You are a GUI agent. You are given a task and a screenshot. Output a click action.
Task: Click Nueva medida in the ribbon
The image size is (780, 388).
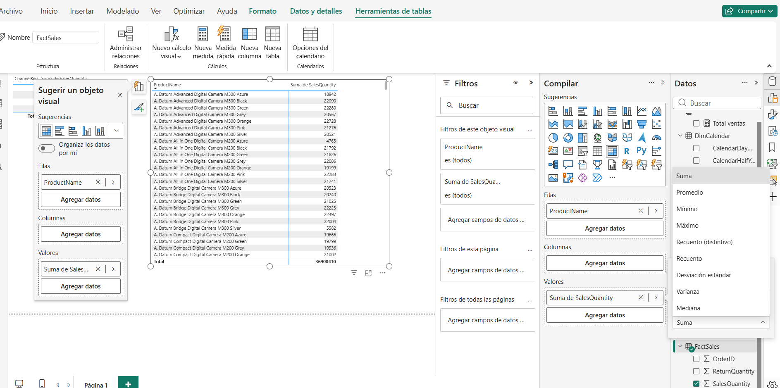tap(203, 43)
